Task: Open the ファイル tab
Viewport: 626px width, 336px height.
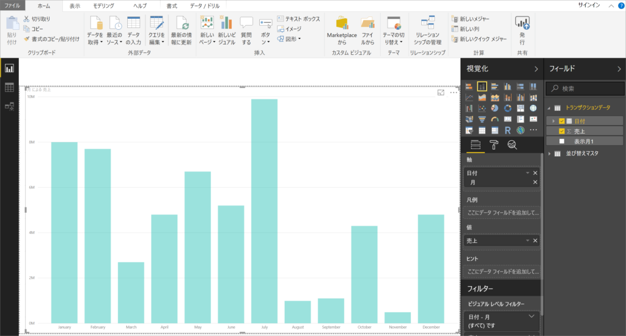Action: point(12,5)
